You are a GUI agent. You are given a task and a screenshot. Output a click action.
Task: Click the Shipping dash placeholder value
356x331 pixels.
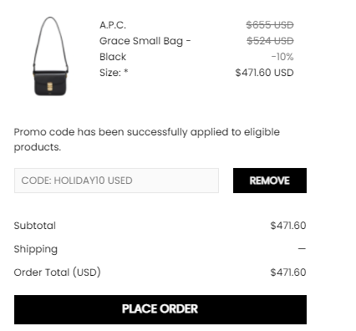pos(302,248)
